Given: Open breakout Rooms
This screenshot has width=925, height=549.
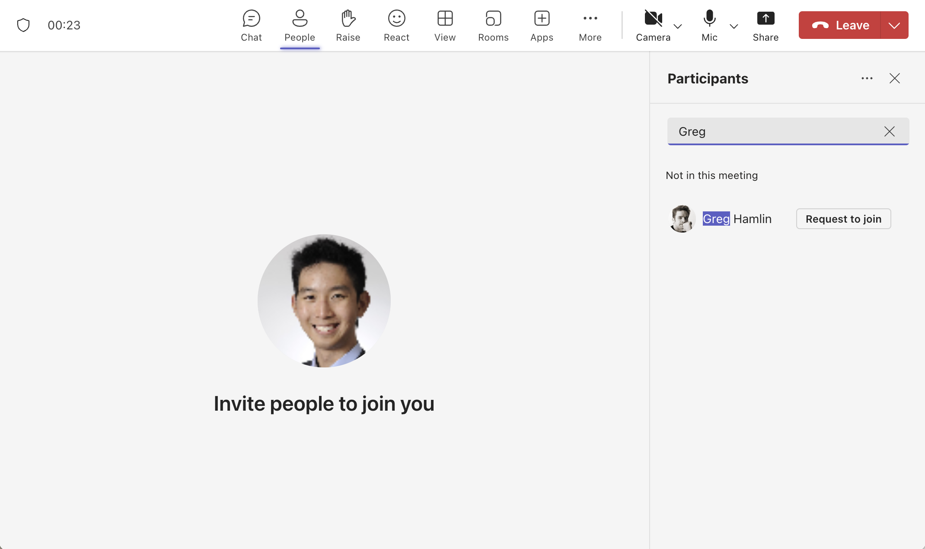Looking at the screenshot, I should click(493, 26).
